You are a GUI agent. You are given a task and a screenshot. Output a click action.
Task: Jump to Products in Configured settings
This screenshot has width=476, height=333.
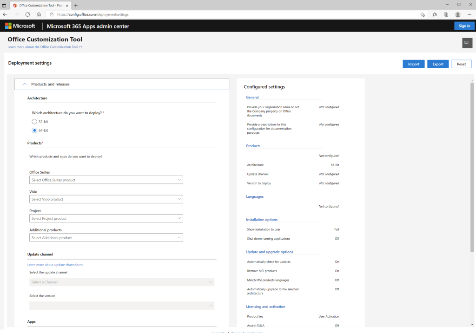(253, 146)
